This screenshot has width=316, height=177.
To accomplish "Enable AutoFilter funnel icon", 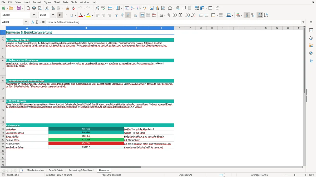I will pyautogui.click(x=145, y=8).
